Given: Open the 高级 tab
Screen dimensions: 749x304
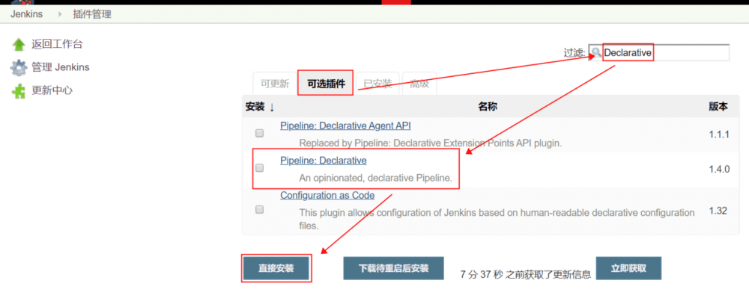Looking at the screenshot, I should [419, 84].
